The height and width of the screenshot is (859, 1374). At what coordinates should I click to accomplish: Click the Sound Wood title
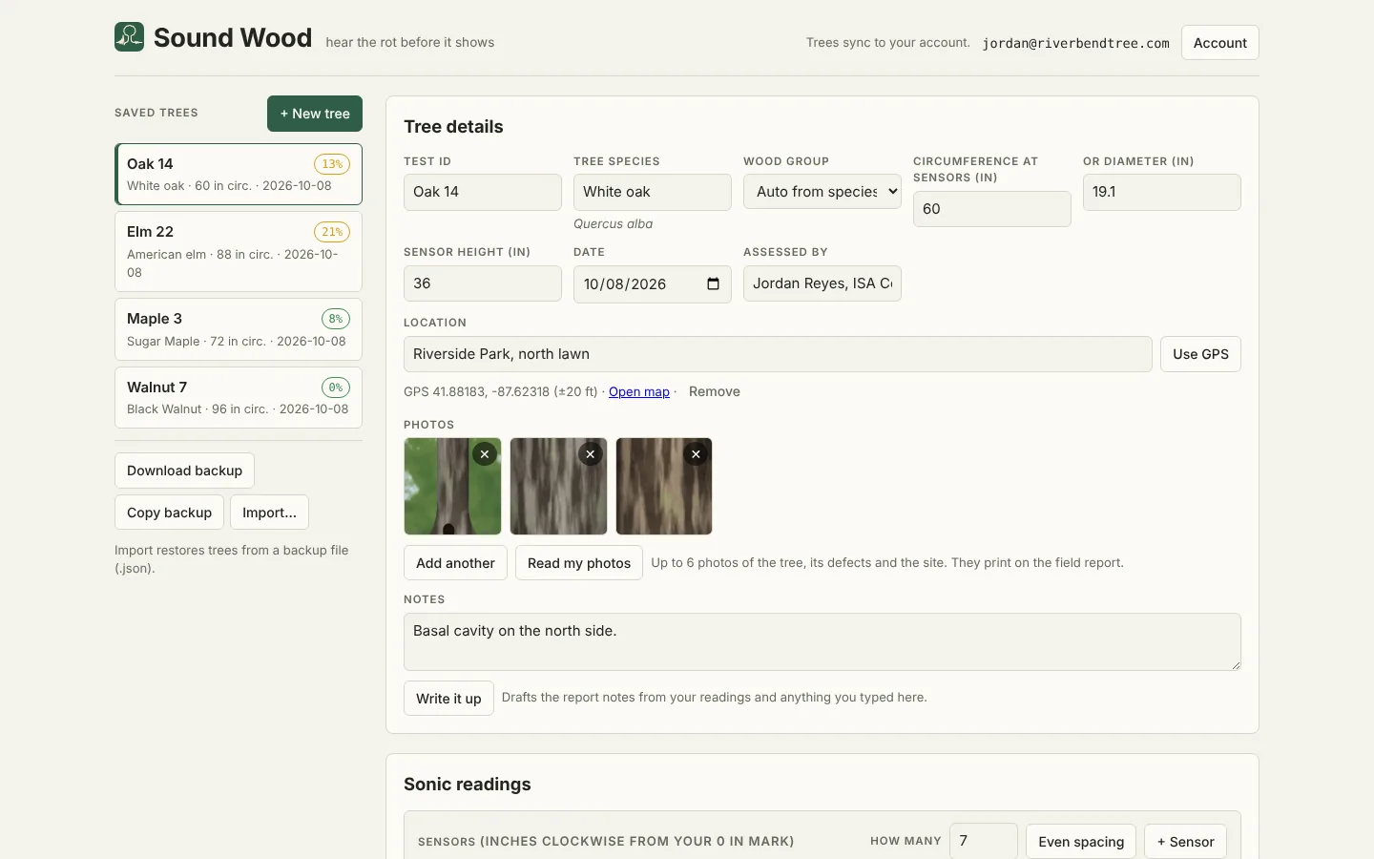tap(233, 37)
